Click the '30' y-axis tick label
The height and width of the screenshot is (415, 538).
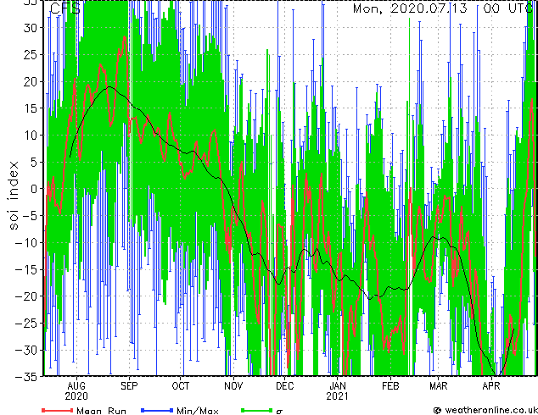click(30, 28)
